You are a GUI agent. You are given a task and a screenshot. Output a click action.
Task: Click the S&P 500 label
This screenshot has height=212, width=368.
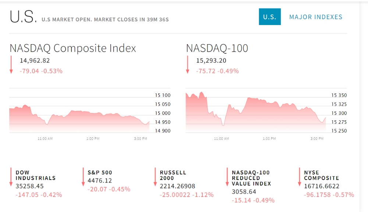(100, 172)
